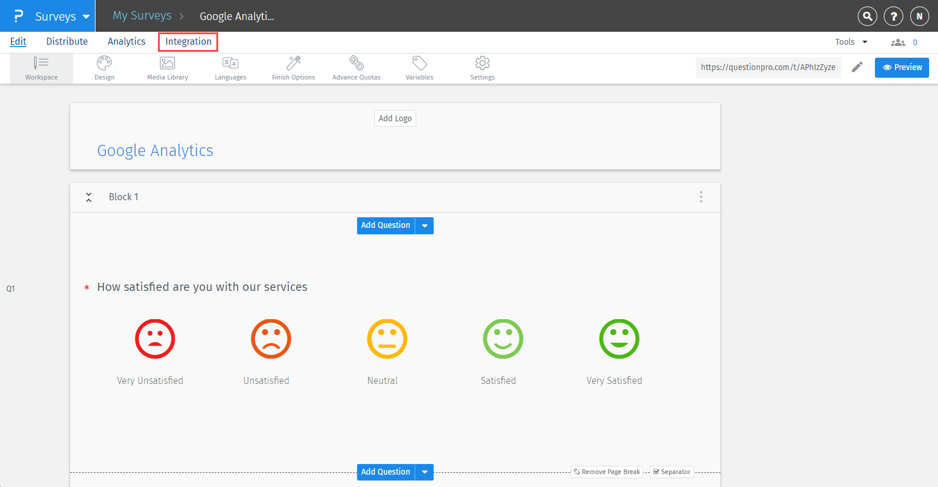Click the respondents people icon

pyautogui.click(x=898, y=42)
